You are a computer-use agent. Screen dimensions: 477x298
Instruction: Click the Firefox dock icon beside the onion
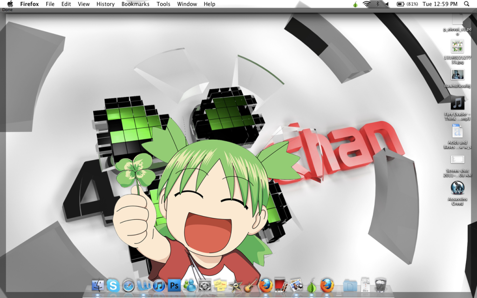point(327,285)
